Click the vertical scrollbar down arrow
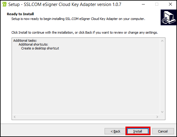The height and width of the screenshot is (137, 177). [x=162, y=112]
